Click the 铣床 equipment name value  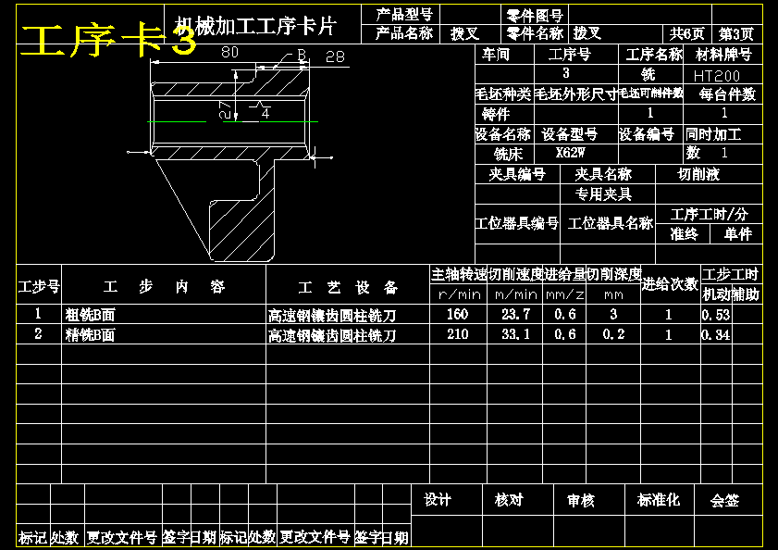pos(509,154)
